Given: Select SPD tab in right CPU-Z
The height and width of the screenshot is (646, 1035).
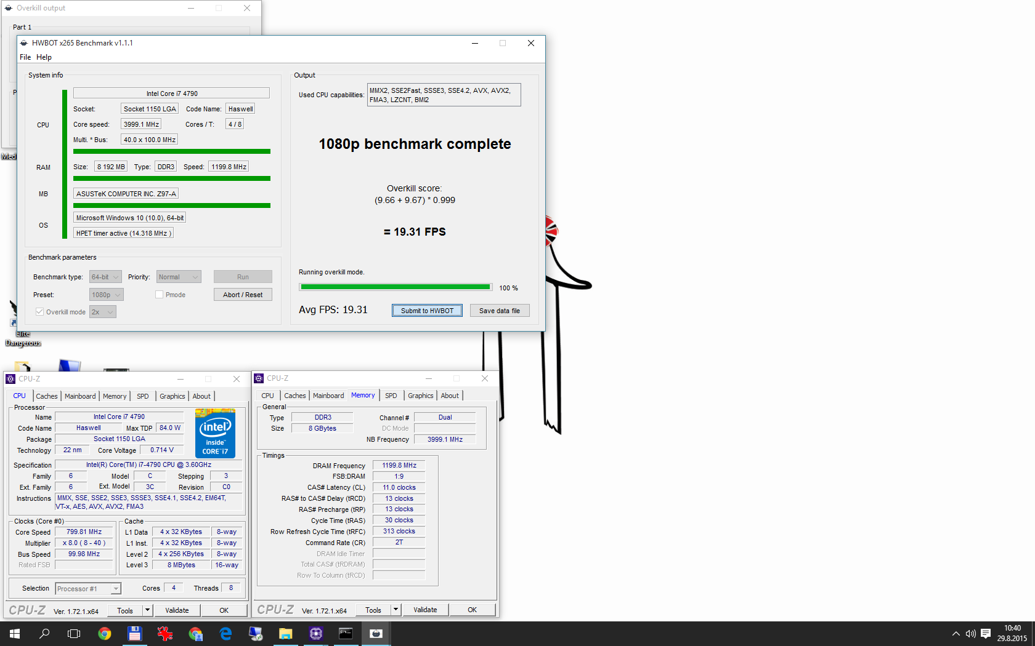Looking at the screenshot, I should [x=391, y=396].
